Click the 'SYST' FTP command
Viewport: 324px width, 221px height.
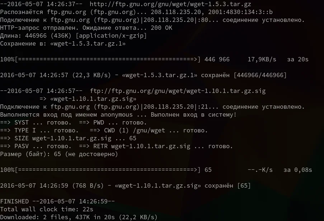pos(22,122)
